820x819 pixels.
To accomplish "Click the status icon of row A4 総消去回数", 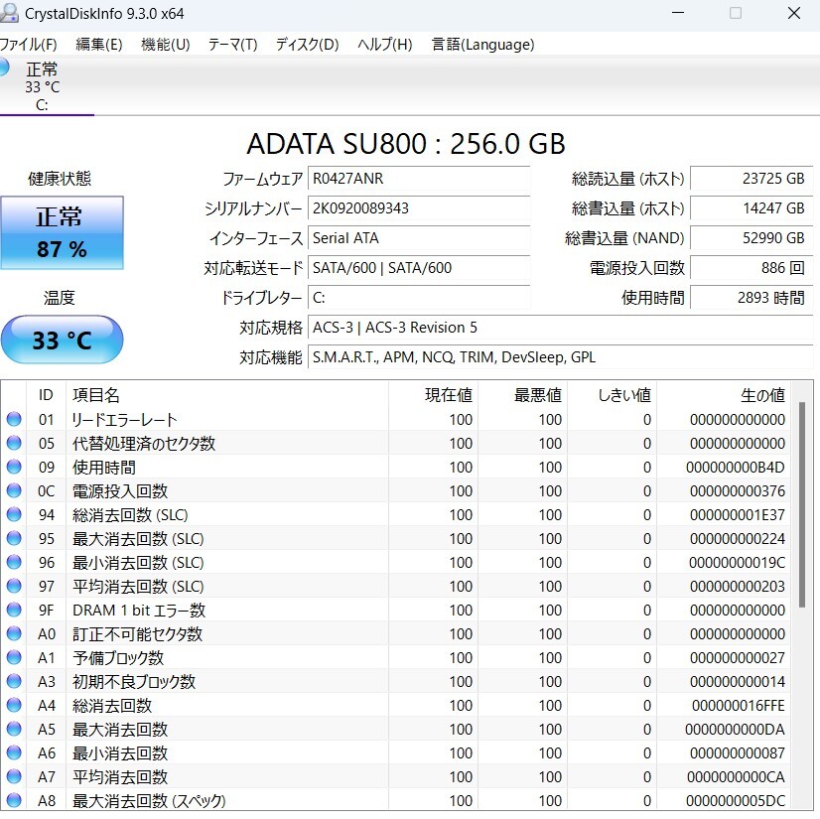I will (14, 706).
